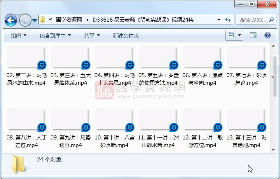Select video 10. 第十讲：八宫砂水断.mp4 thumbnail

pos(114,120)
